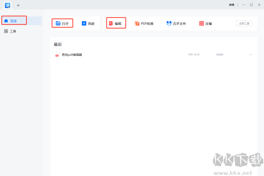Image resolution: width=264 pixels, height=176 pixels.
Task: Click the PDF转换 button label
Action: pyautogui.click(x=147, y=24)
